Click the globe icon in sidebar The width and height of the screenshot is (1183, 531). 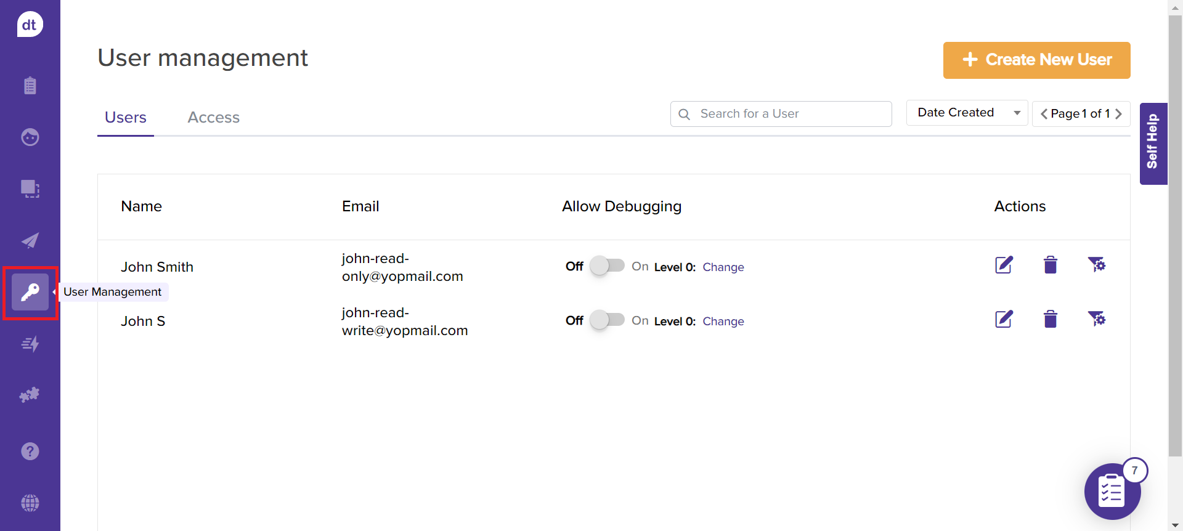30,503
